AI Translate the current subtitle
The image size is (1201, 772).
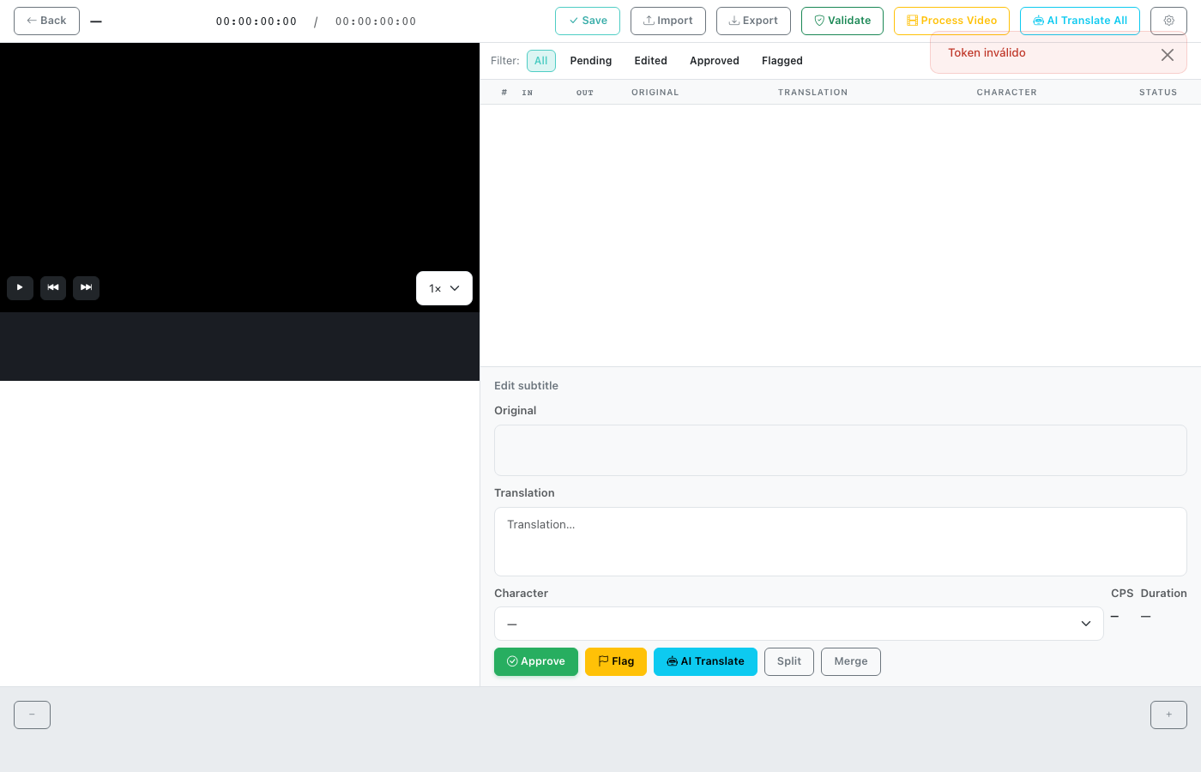[705, 661]
